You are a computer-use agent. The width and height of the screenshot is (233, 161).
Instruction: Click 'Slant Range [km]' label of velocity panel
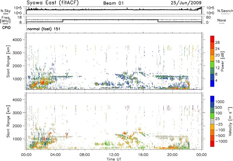click(8, 121)
